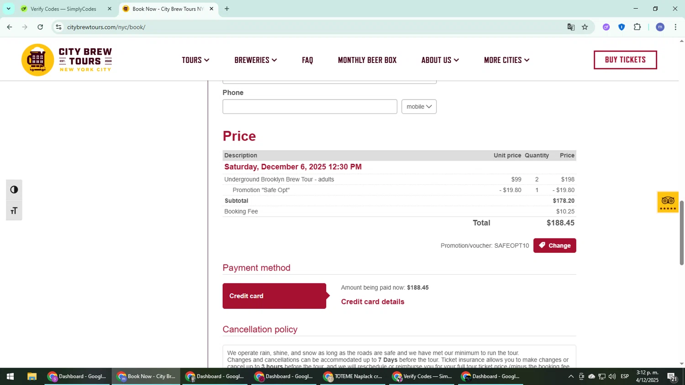This screenshot has height=385, width=685.
Task: Open the notification center icon
Action: pos(672,376)
